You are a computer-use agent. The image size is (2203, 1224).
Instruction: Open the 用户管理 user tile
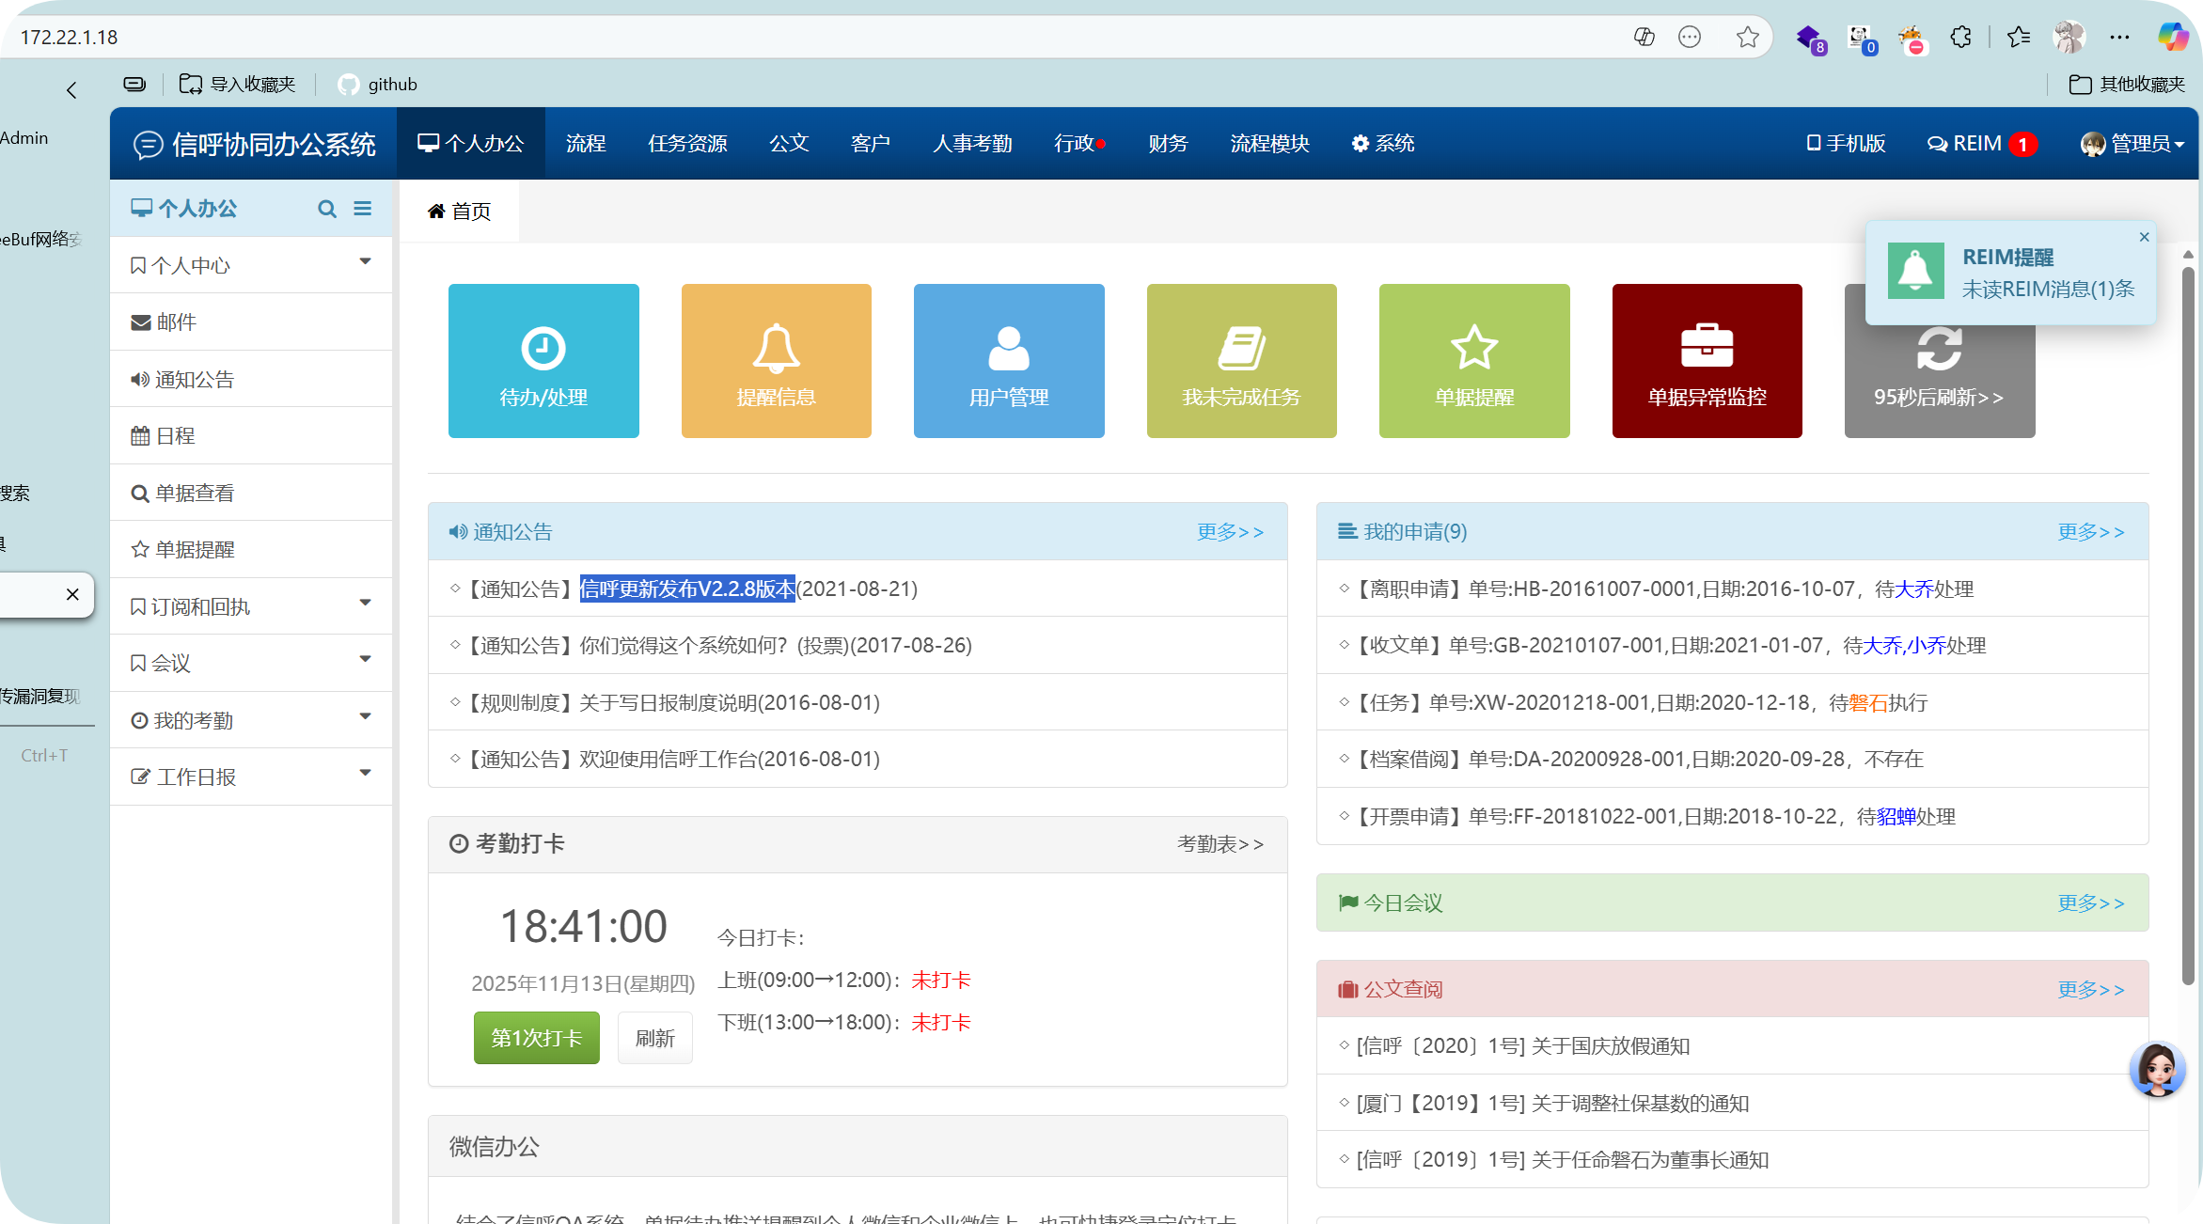click(1009, 361)
